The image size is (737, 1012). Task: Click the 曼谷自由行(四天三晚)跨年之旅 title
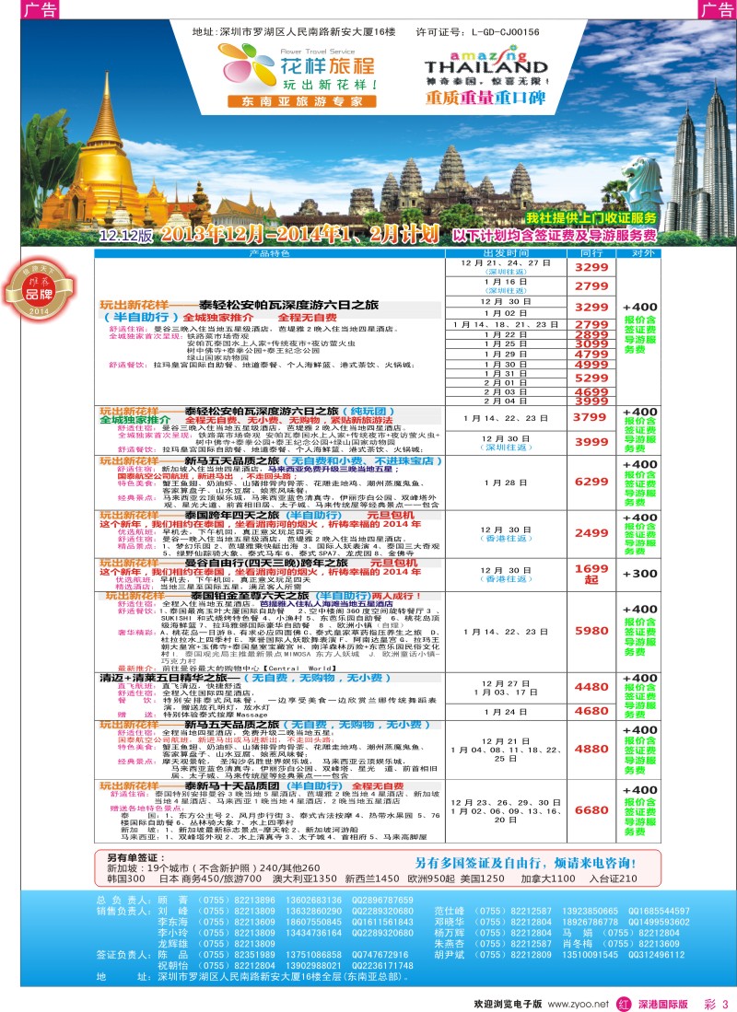266,563
